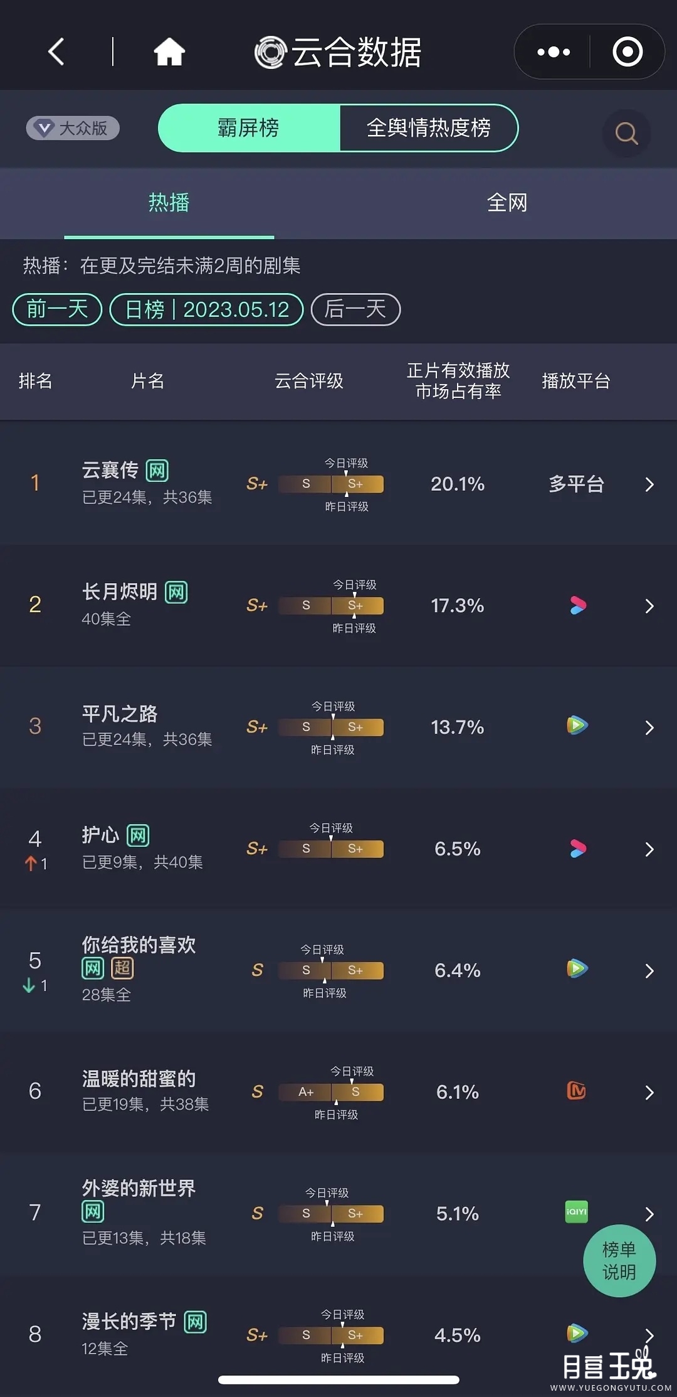
Task: Tap the iQIYI icon for 外婆的新世界
Action: [576, 1212]
